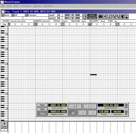Click the loop icon left of Info
This screenshot has height=133, width=136.
[85, 16]
